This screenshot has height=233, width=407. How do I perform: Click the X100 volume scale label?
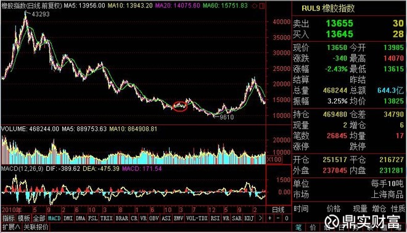click(x=274, y=159)
